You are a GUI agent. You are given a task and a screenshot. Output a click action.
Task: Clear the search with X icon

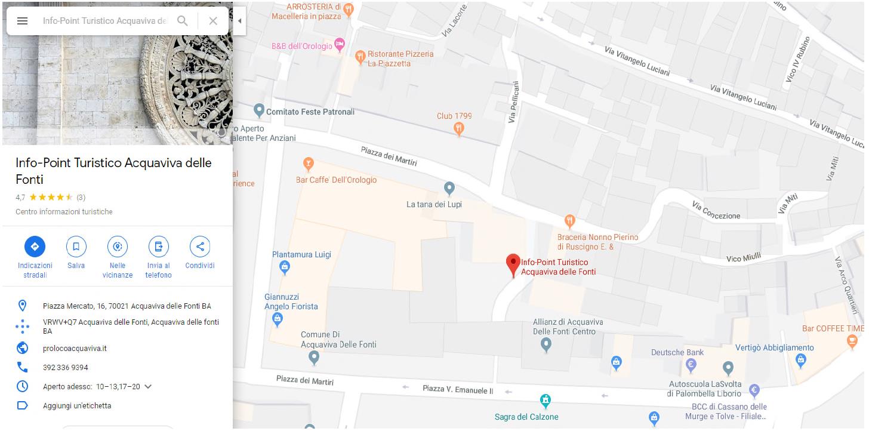[213, 21]
